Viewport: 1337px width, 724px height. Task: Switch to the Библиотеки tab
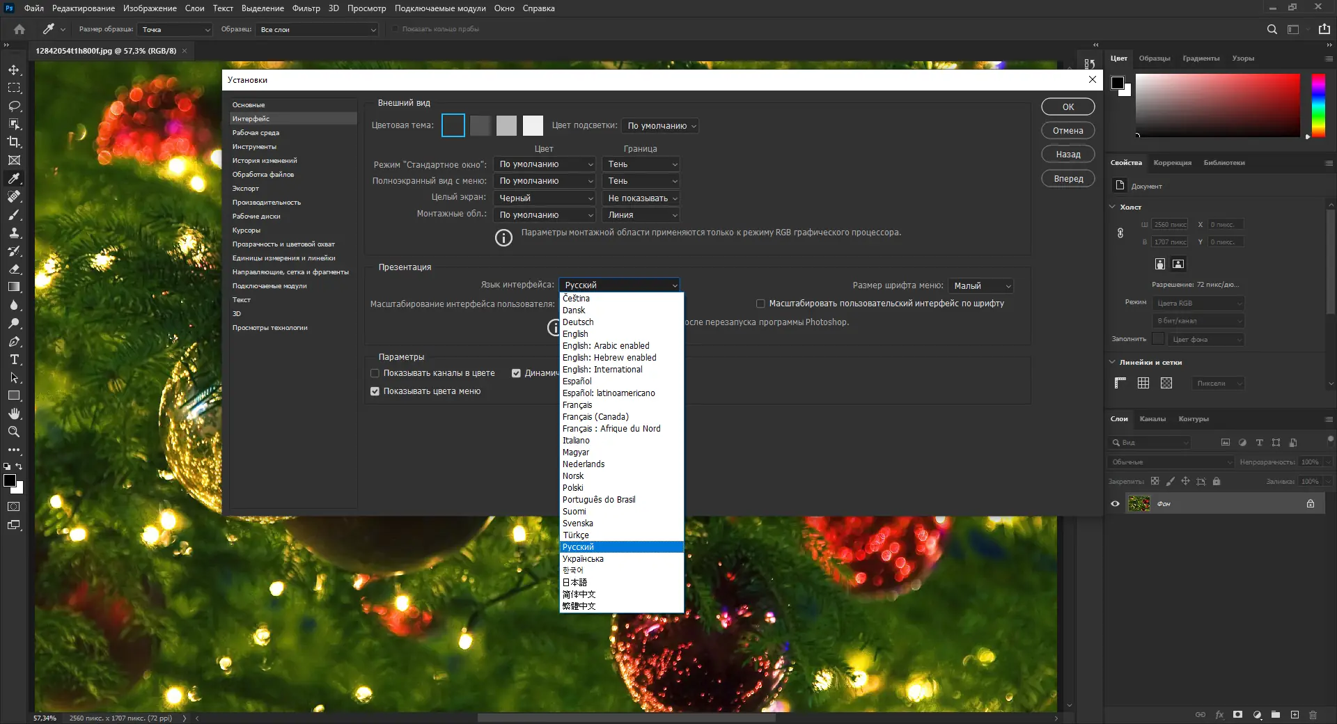pyautogui.click(x=1224, y=163)
